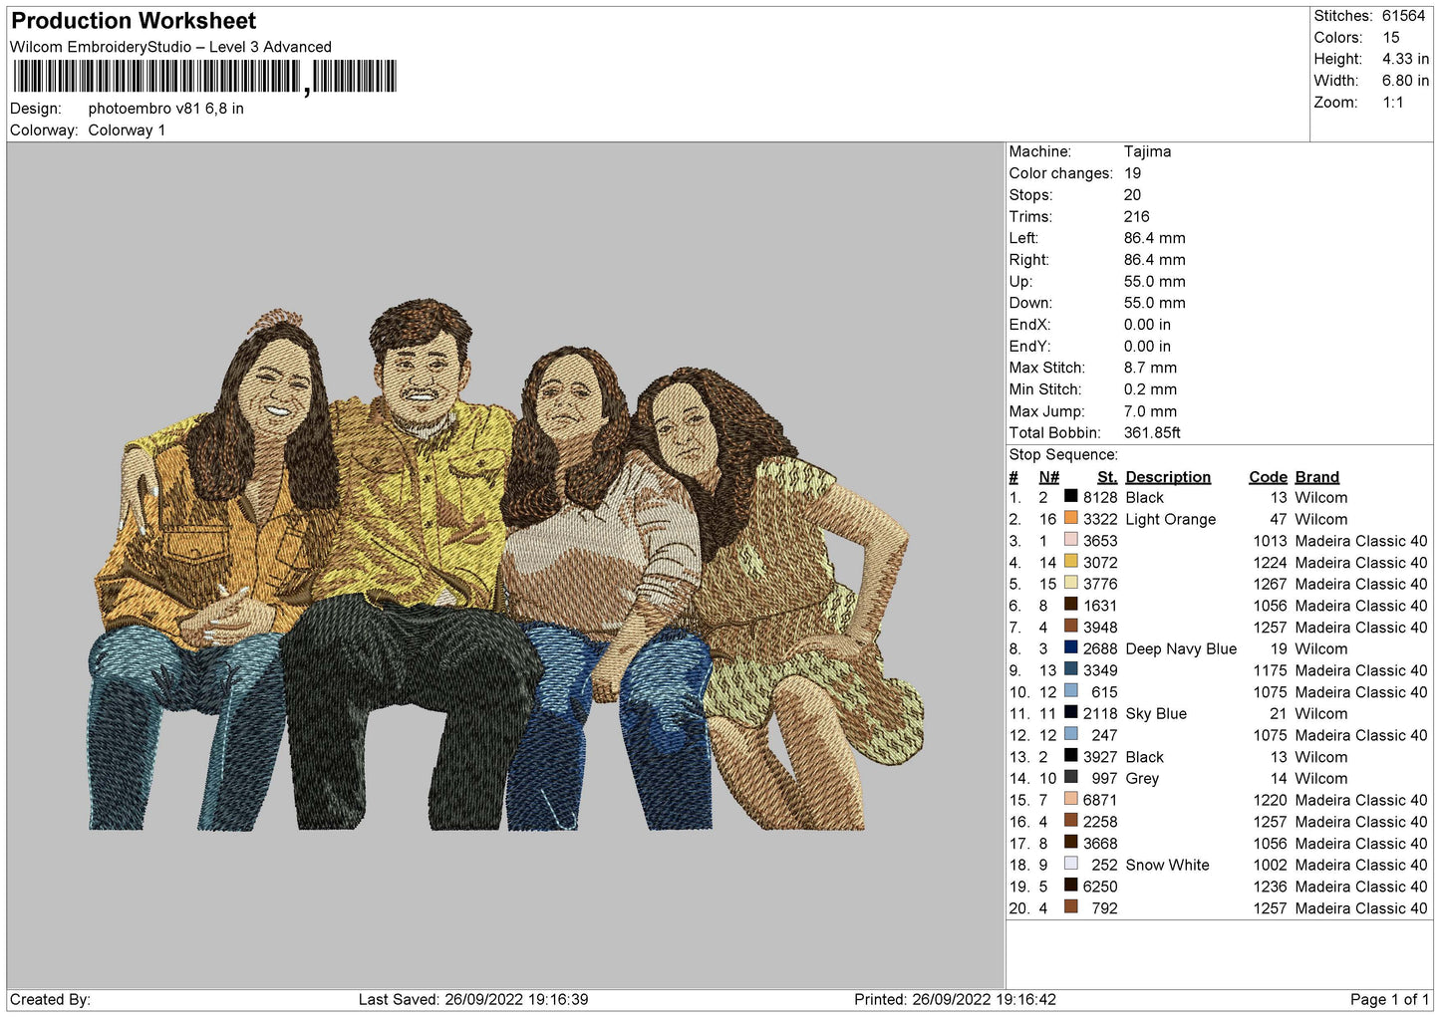Select the swatch for code 1236 row
1440x1017 pixels.
(1070, 886)
